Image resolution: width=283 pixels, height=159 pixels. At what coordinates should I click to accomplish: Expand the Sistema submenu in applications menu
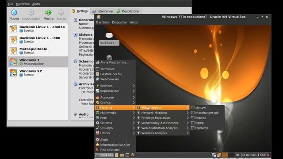coord(115,123)
